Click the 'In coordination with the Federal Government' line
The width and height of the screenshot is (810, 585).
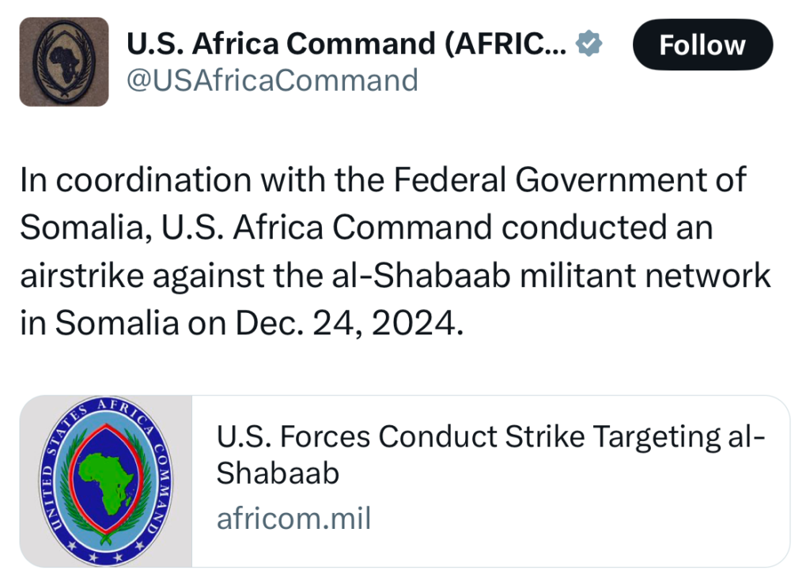click(383, 179)
